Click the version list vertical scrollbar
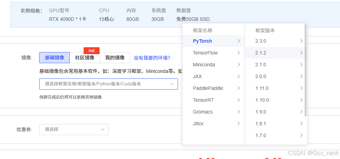 (x=306, y=70)
